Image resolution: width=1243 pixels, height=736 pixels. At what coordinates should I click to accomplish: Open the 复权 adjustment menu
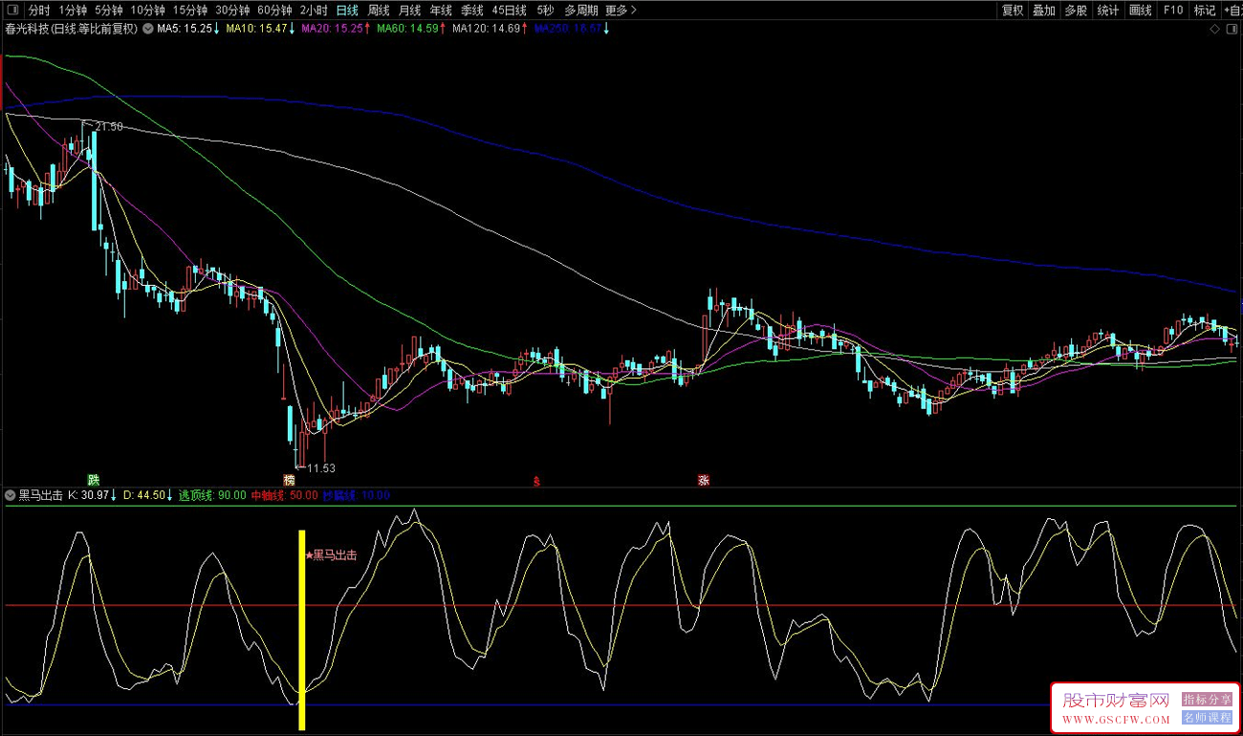point(1013,11)
